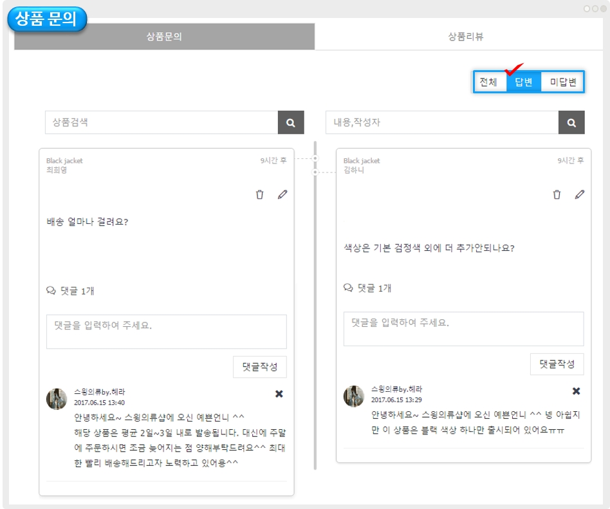Edit 최희영's inquiry with the pencil icon
This screenshot has height=509, width=610.
[282, 194]
